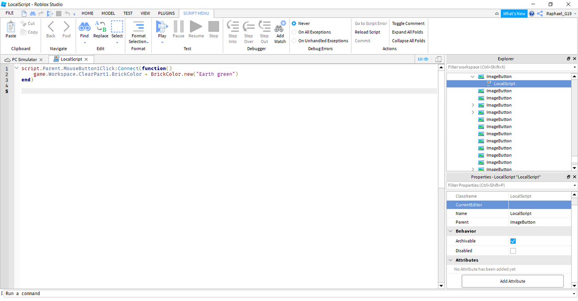Collapse the code fold on line 1
The width and height of the screenshot is (578, 301).
pyautogui.click(x=16, y=68)
